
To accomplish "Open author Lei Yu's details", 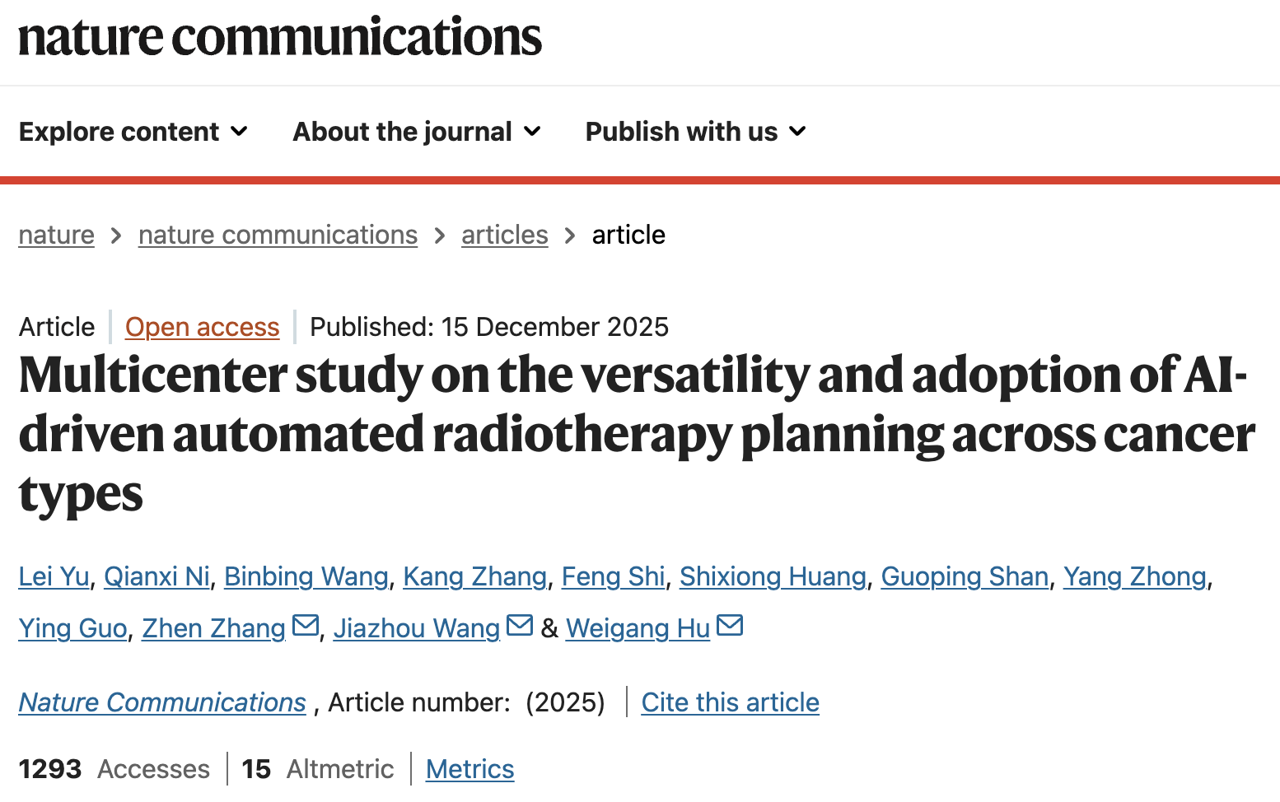I will pos(54,576).
